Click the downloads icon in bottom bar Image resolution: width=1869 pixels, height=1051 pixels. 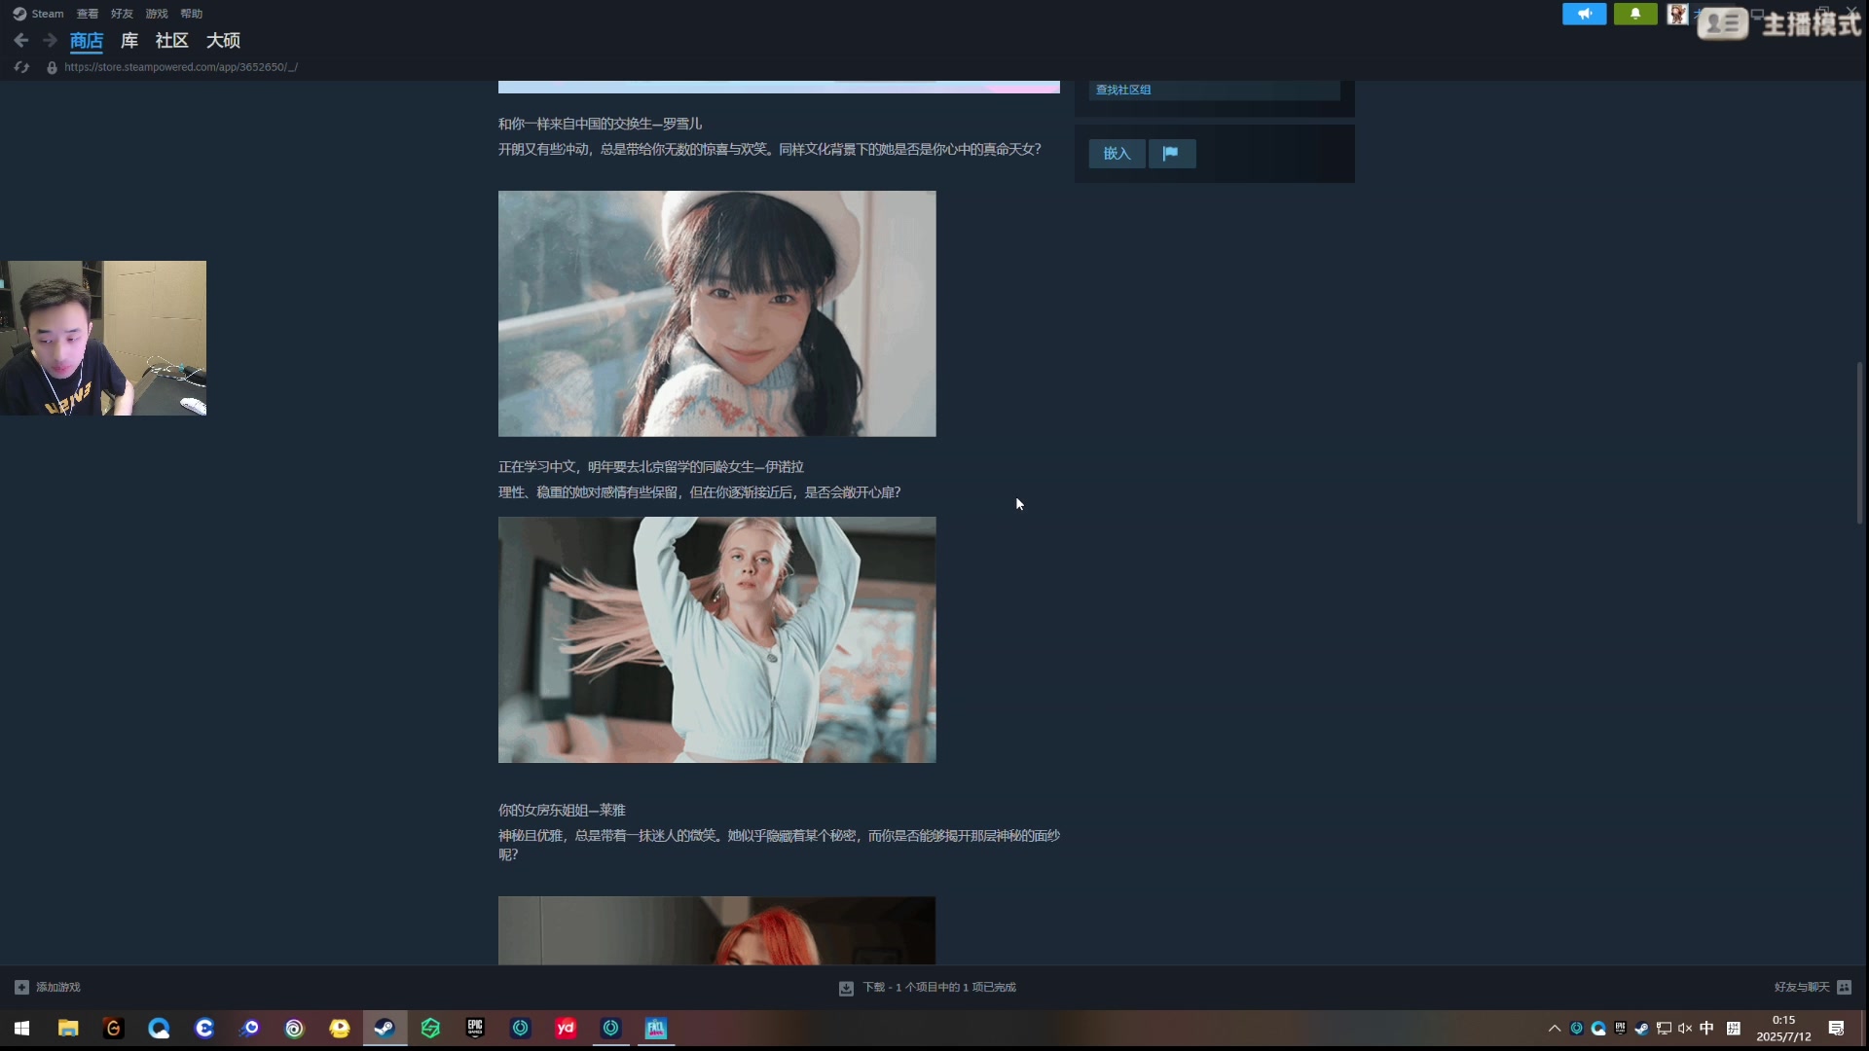[846, 988]
